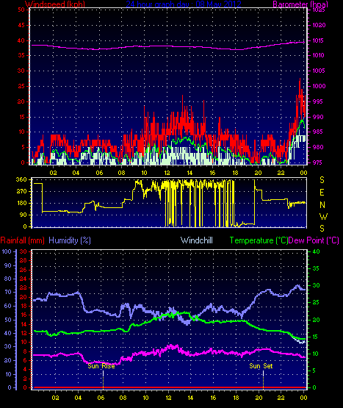Click the 40 temperature scale value
This screenshot has height=408, width=343.
(x=316, y=251)
